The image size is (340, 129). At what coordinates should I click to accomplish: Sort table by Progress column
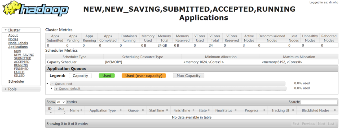point(254,110)
